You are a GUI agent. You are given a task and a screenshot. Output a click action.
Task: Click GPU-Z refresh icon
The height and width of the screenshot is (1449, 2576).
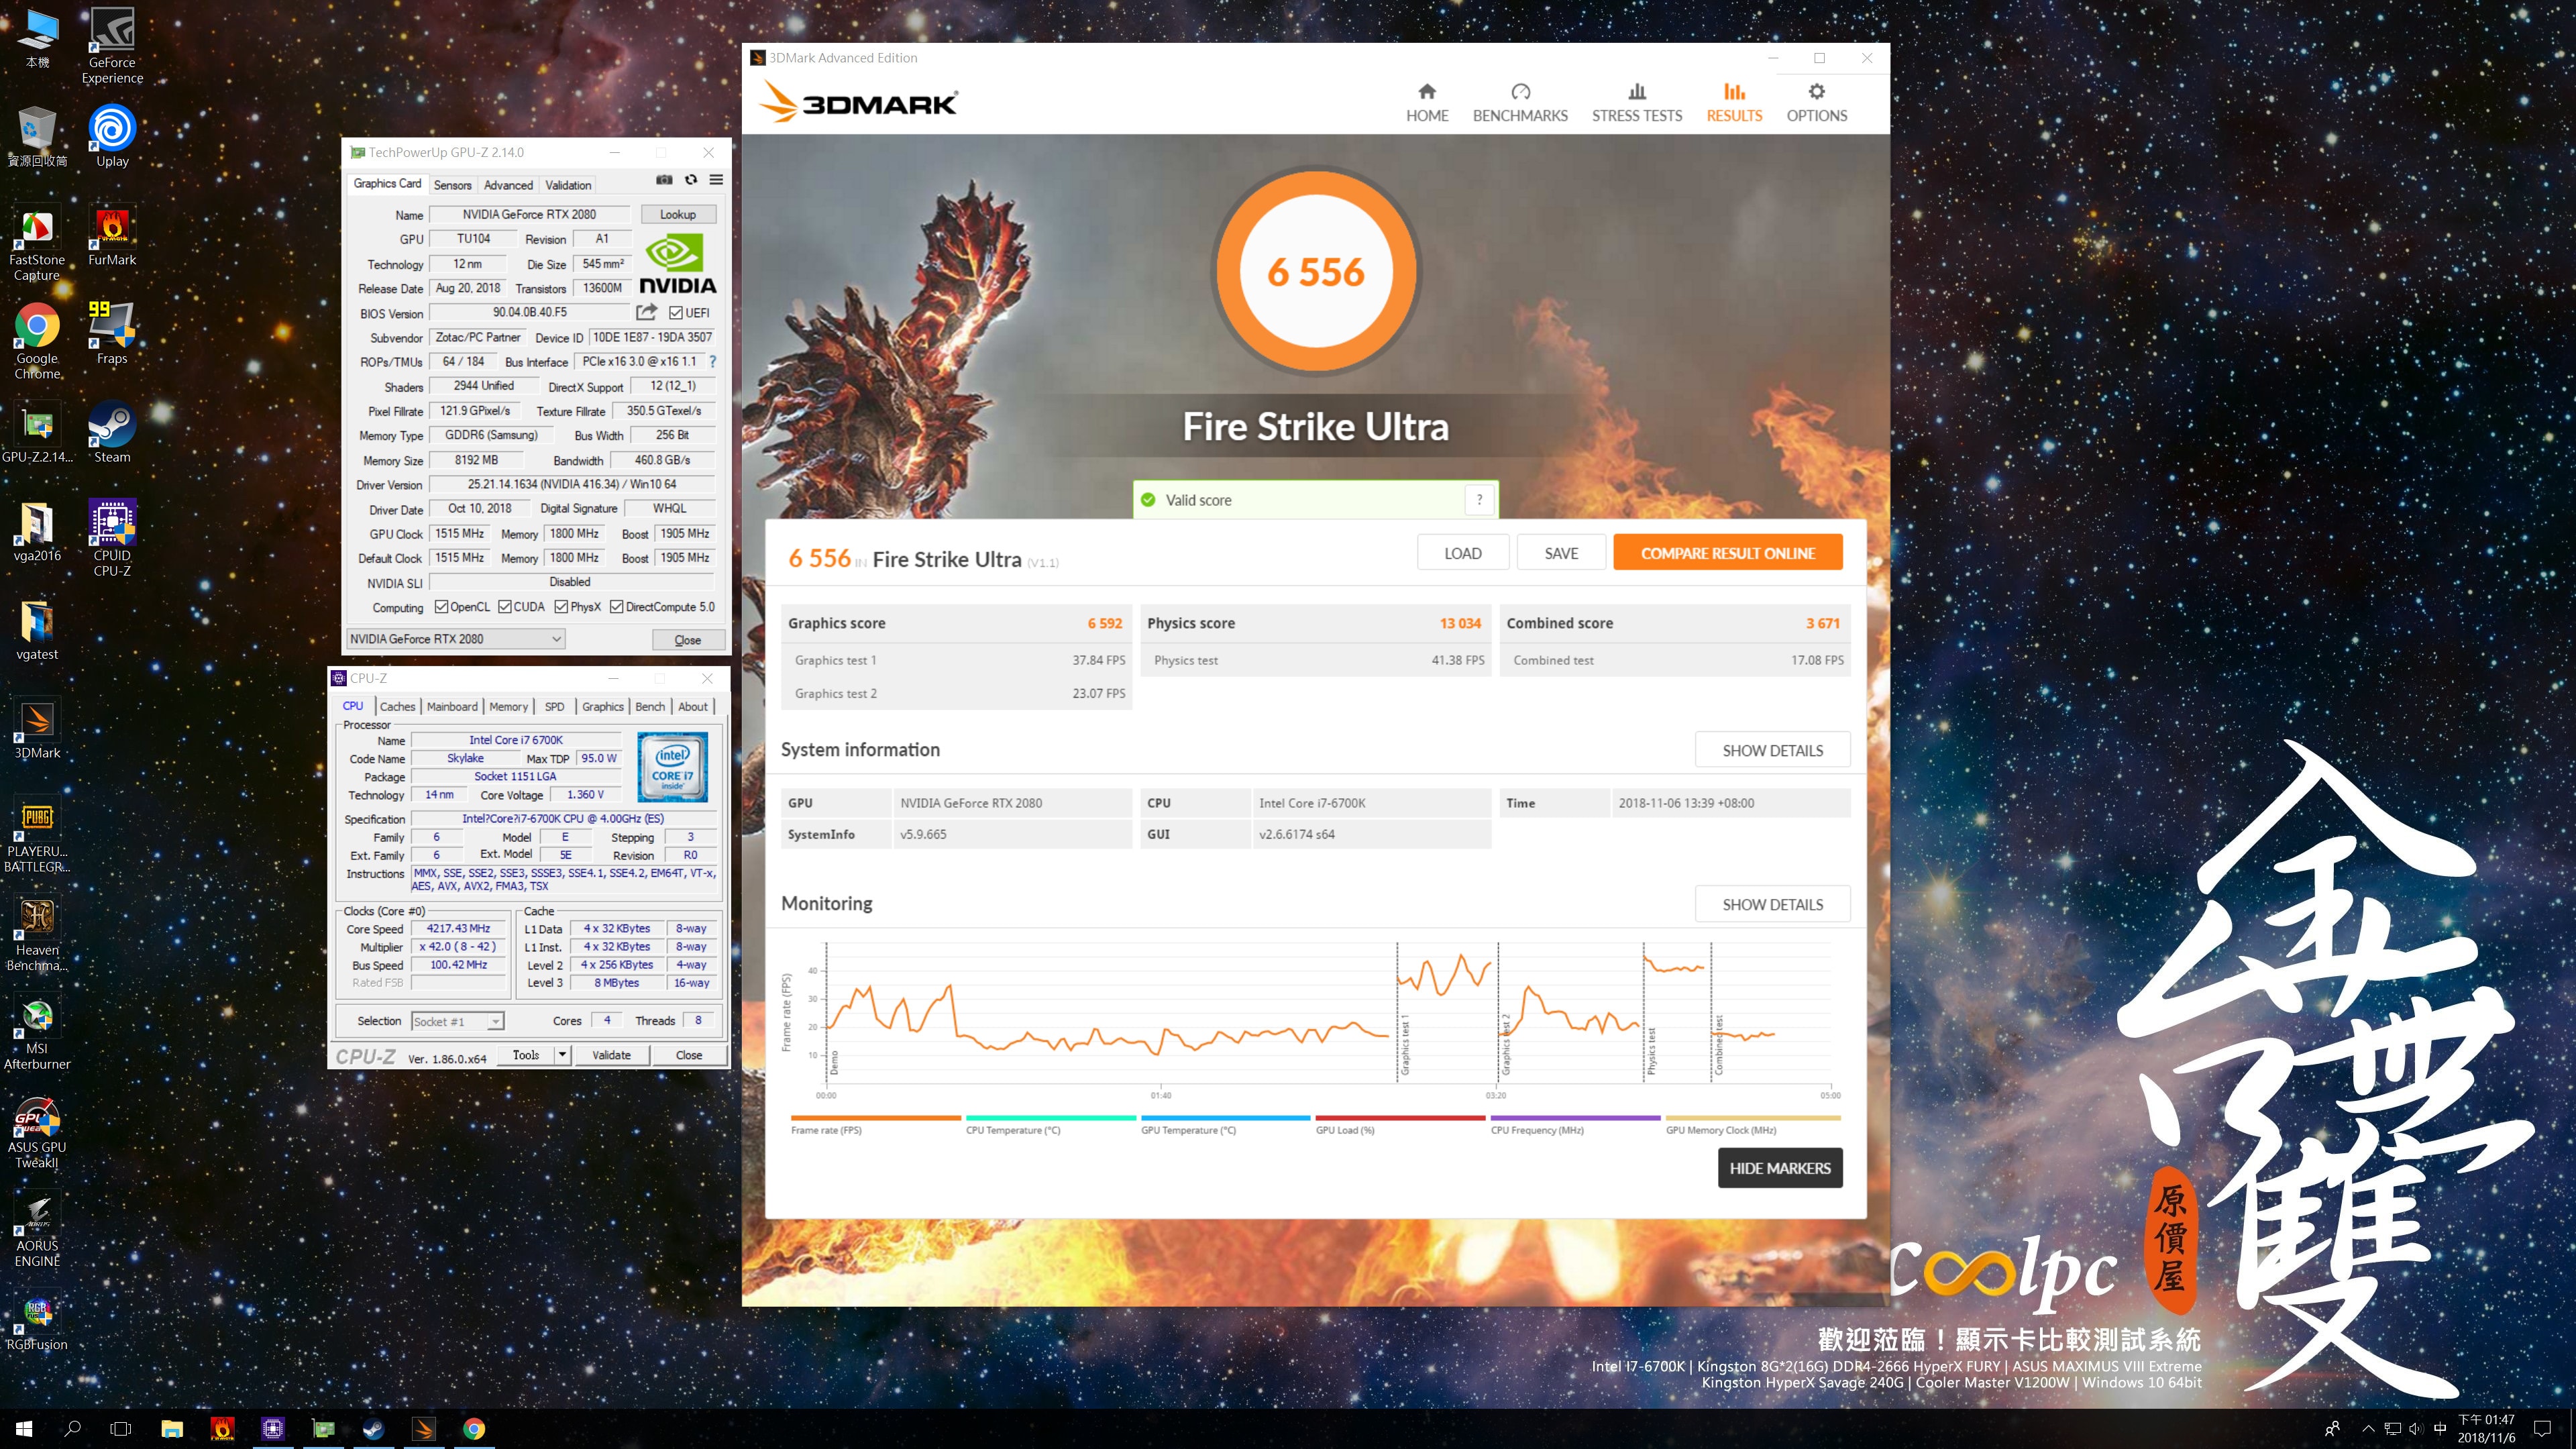click(691, 180)
